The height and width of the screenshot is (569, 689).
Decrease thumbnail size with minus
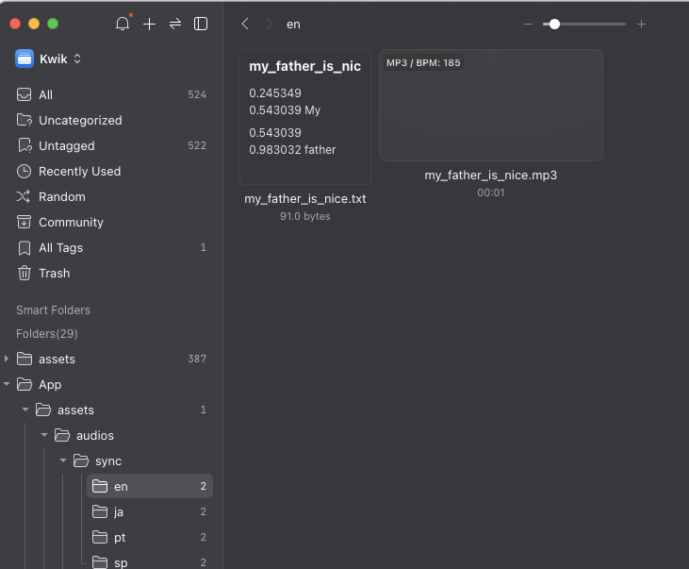point(528,25)
